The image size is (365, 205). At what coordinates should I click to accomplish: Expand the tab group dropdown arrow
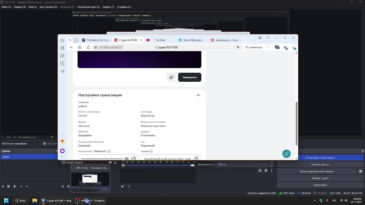tap(76, 40)
